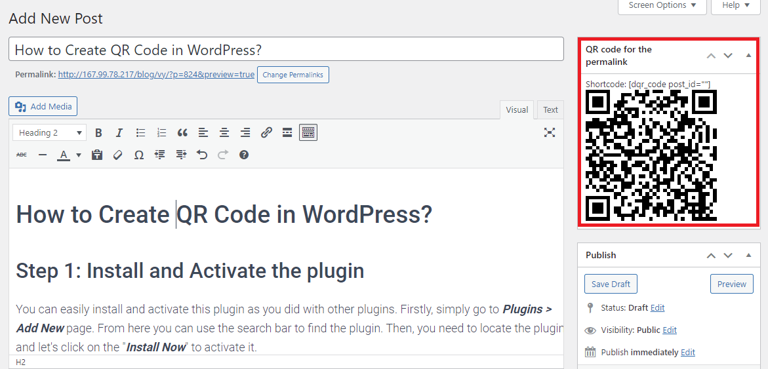
Task: Open the keyboard shortcuts help icon
Action: coord(244,155)
